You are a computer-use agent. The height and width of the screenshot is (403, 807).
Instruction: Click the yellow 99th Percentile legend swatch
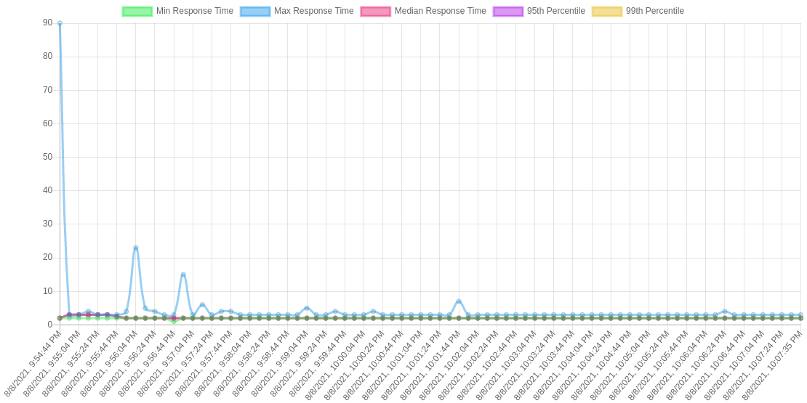(606, 11)
